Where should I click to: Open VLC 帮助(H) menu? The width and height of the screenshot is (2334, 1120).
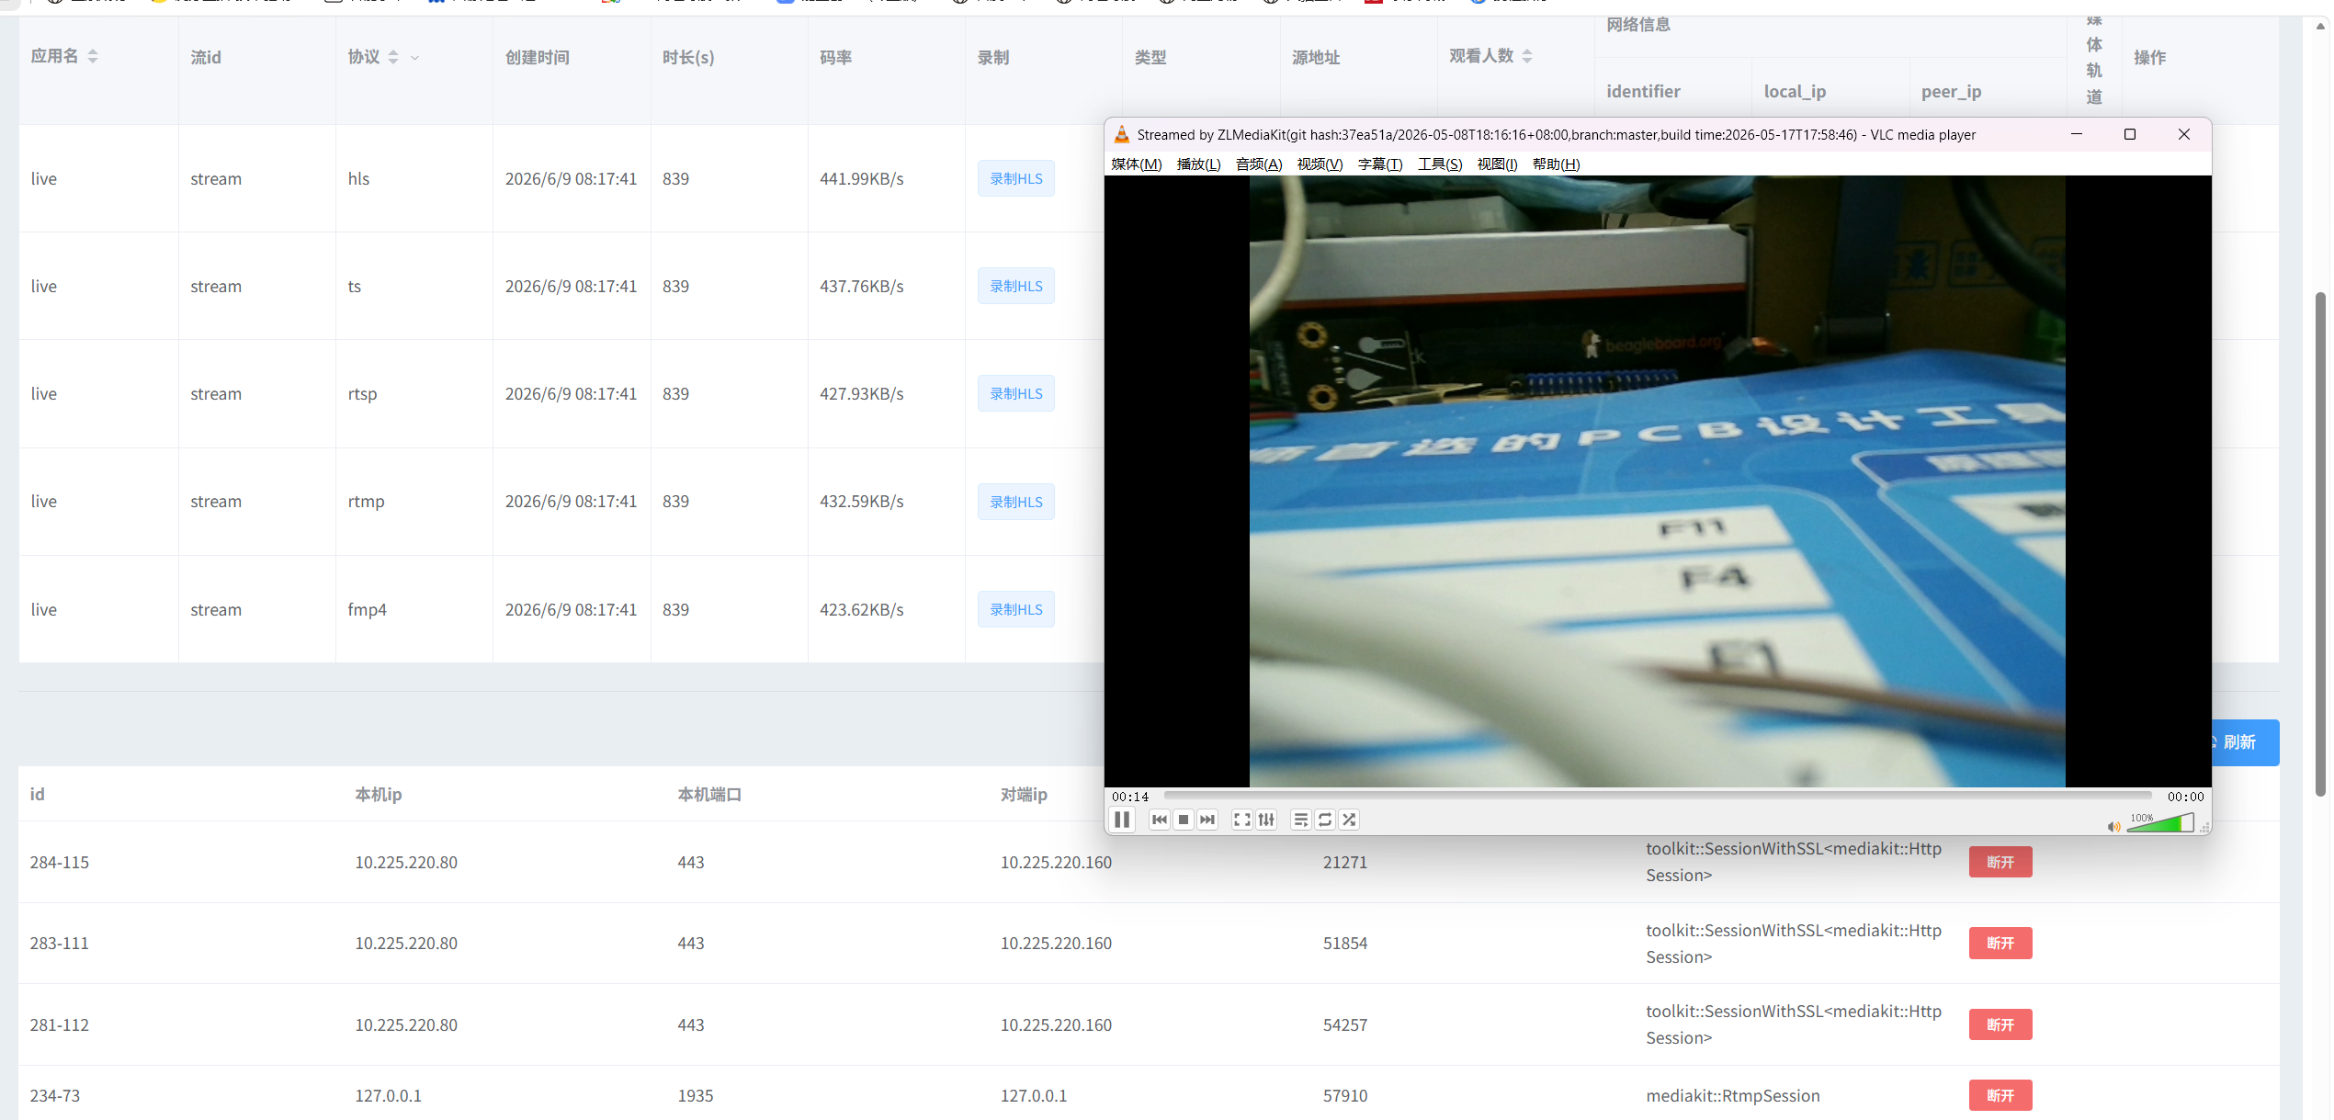click(1557, 164)
